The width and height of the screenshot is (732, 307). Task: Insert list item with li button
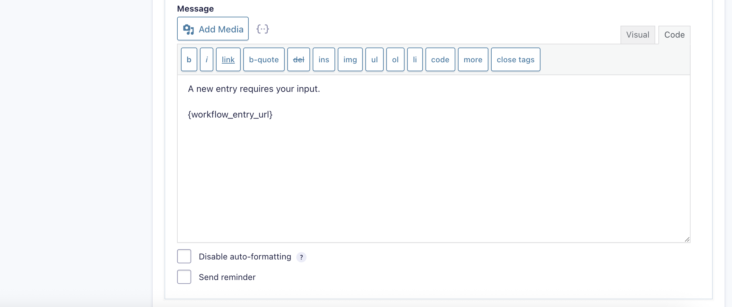point(415,60)
